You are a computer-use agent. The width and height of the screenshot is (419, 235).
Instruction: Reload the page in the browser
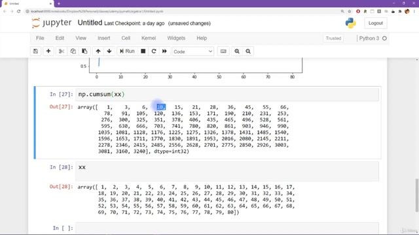(x=19, y=12)
